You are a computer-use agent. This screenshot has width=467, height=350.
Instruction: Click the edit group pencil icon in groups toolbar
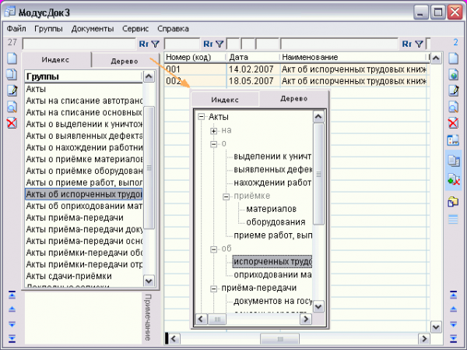[x=12, y=90]
